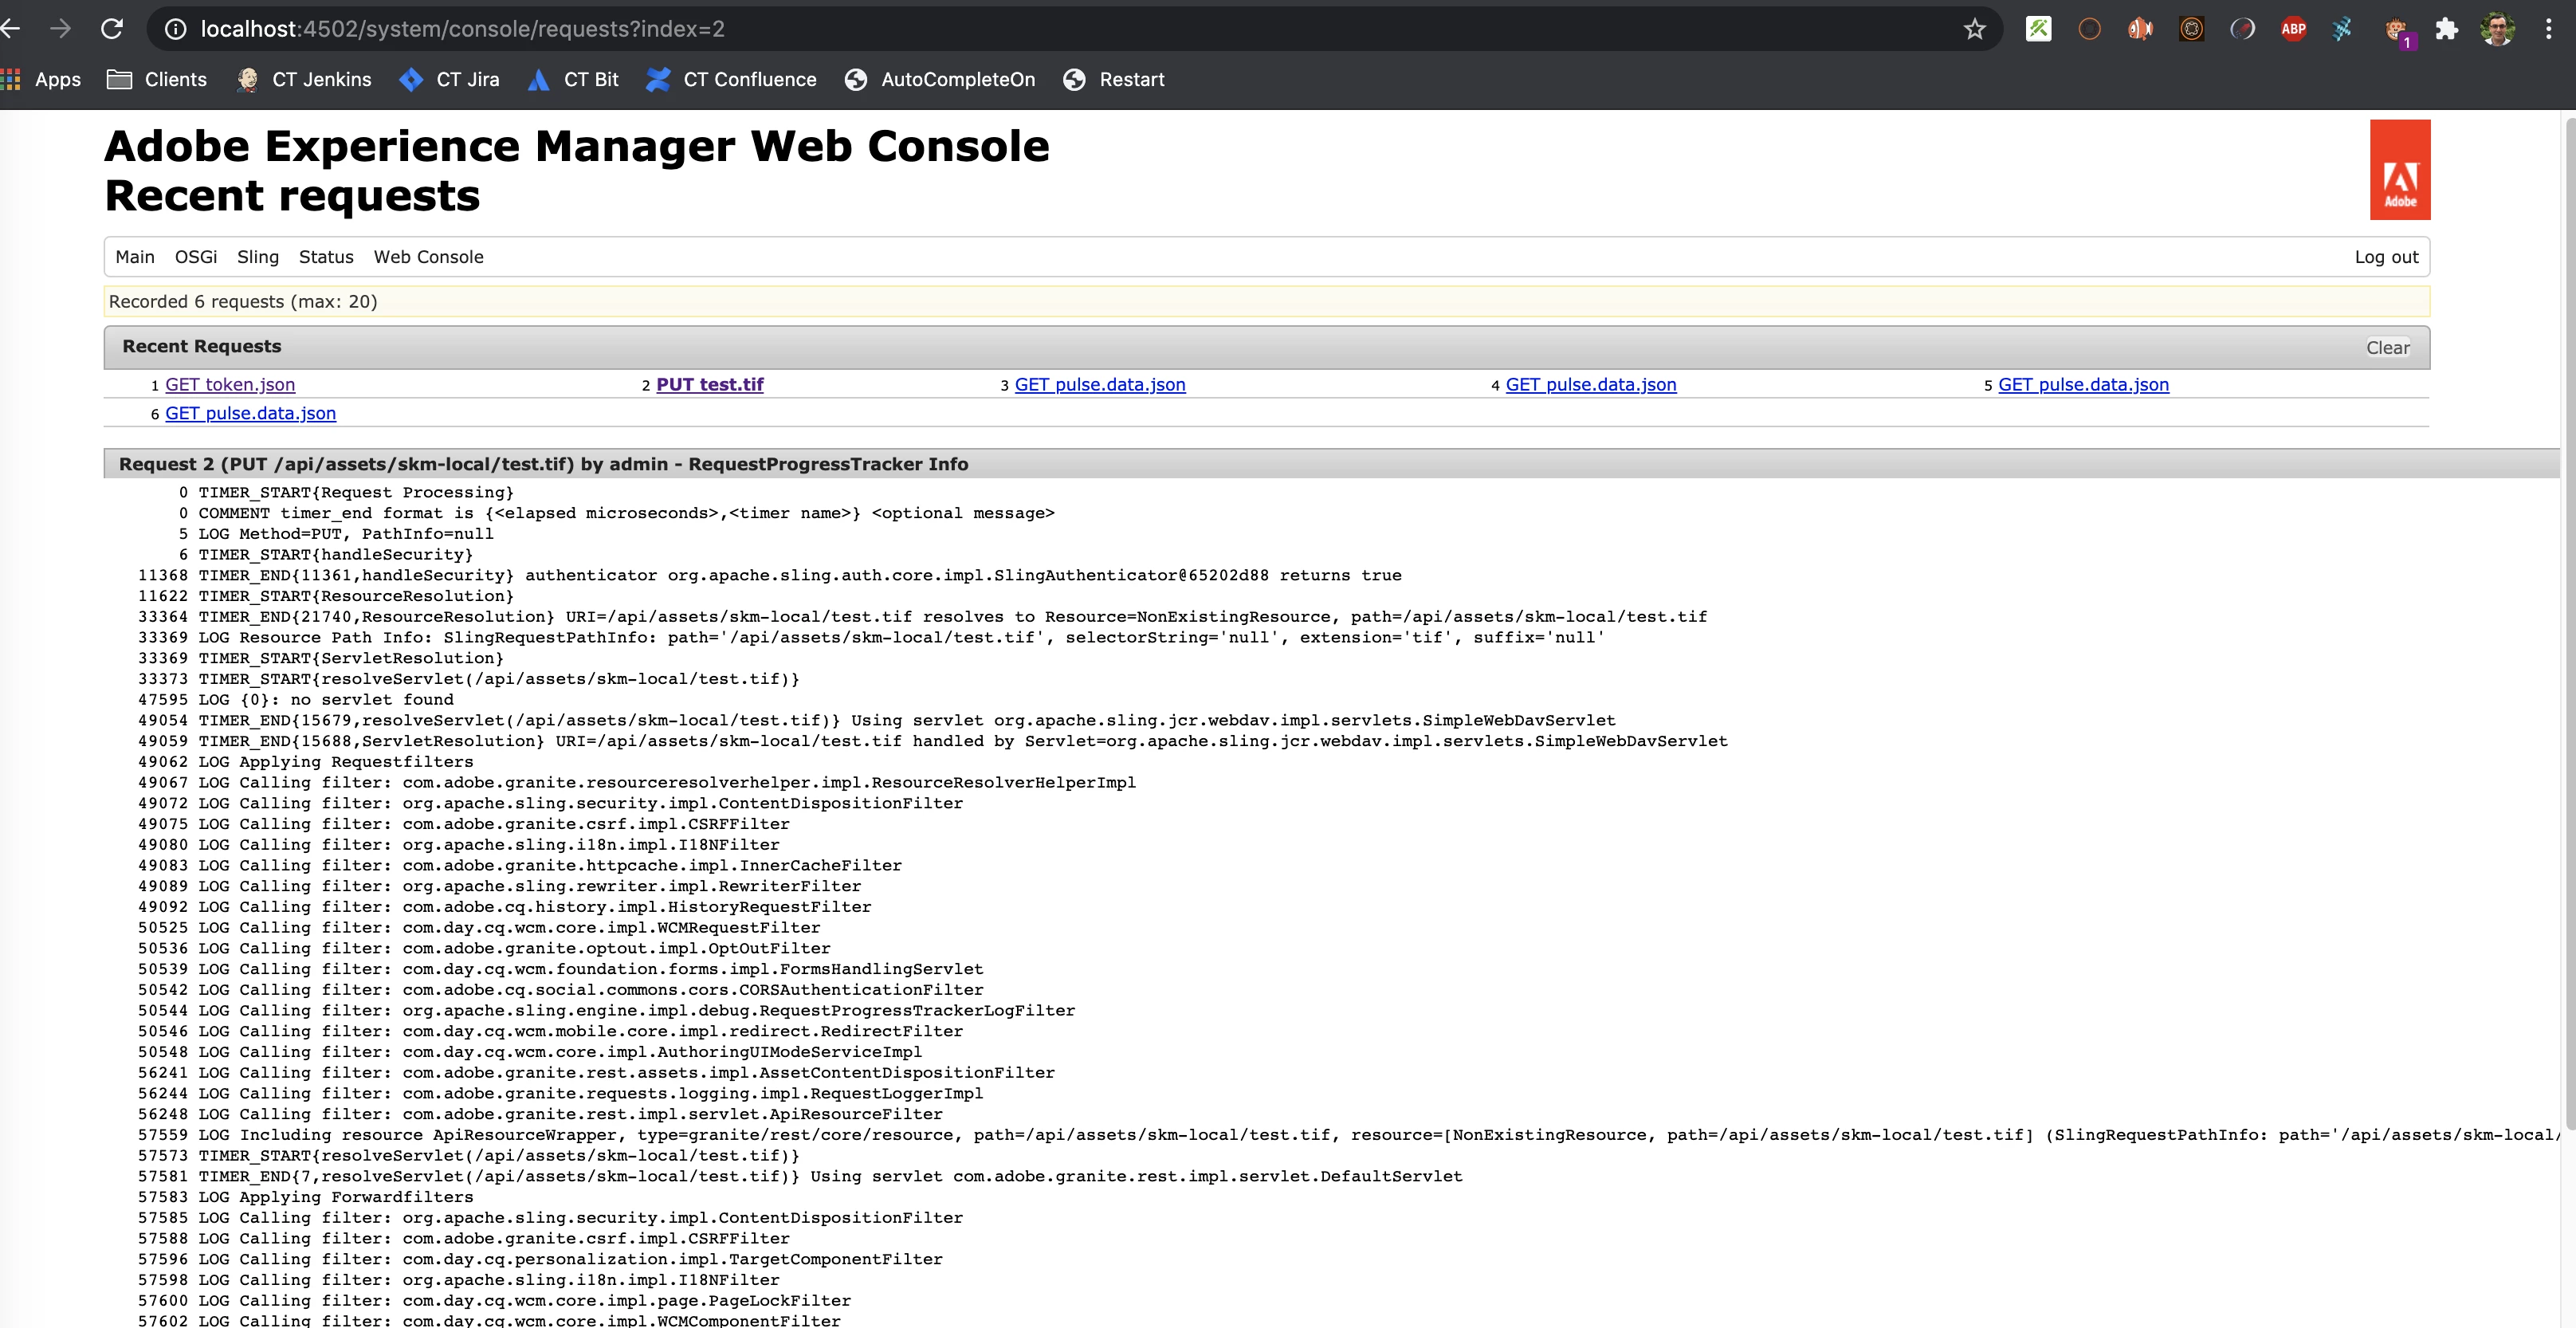This screenshot has width=2576, height=1328.
Task: Open the Sling menu
Action: [258, 257]
